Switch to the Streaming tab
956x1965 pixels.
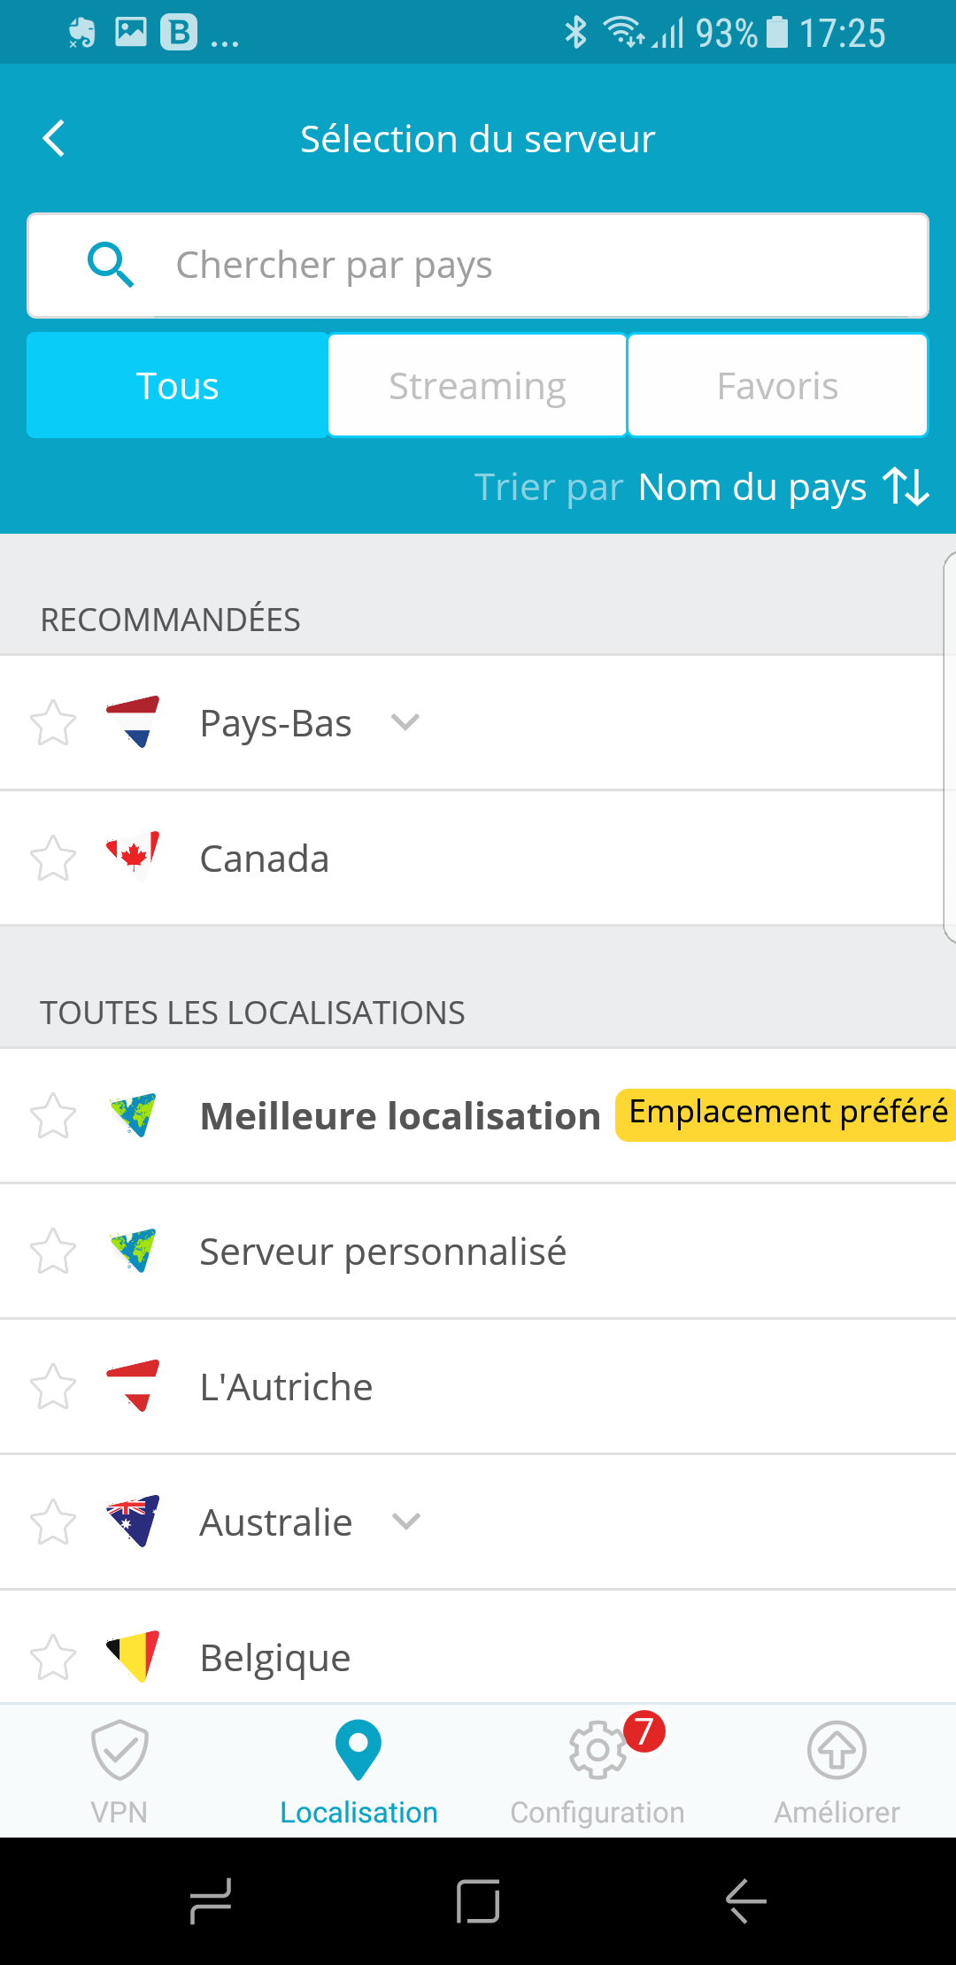coord(477,385)
